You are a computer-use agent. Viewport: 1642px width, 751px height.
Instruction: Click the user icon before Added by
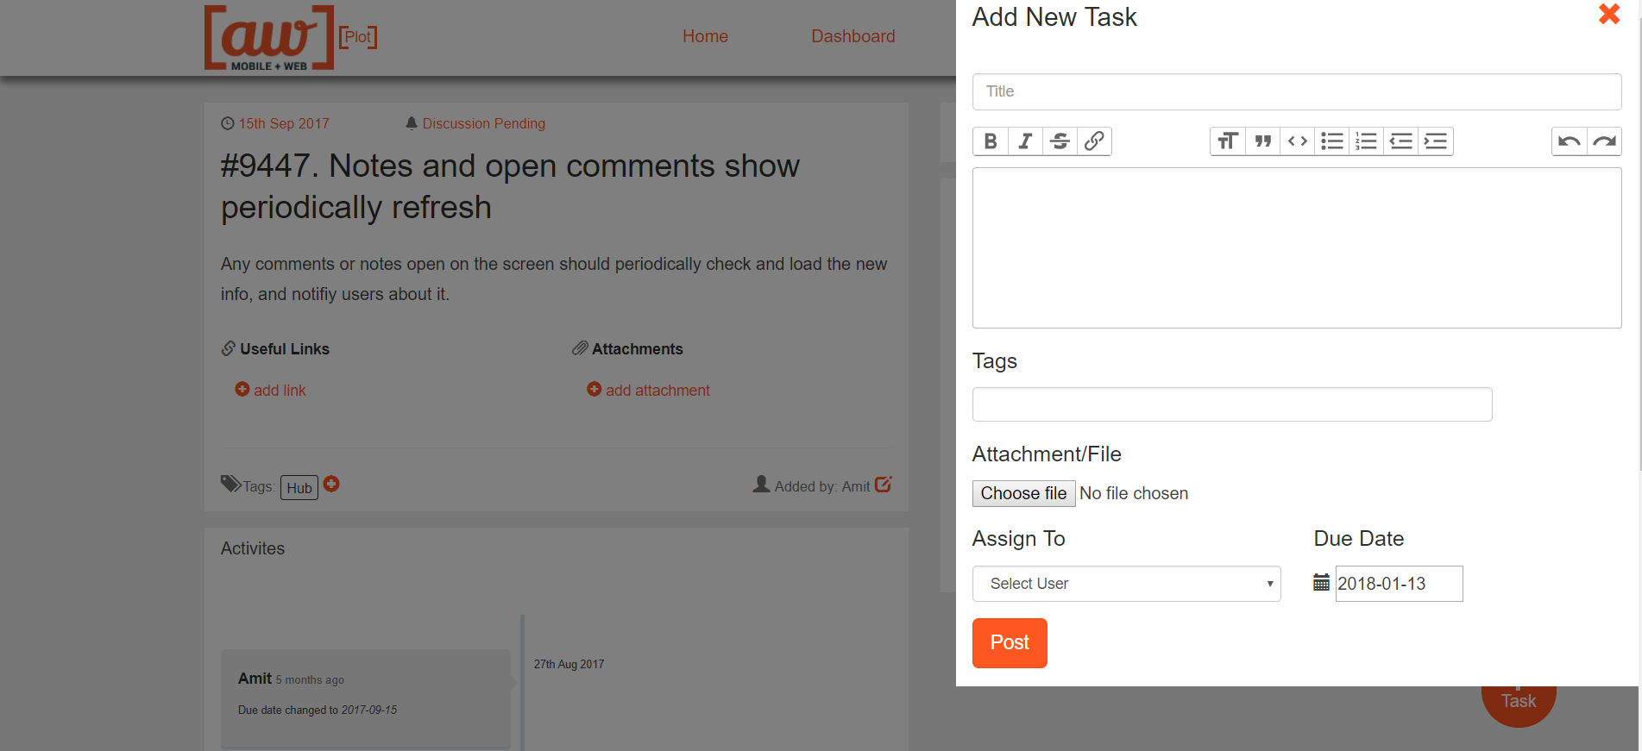[761, 484]
